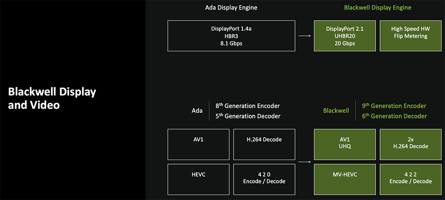Click the dark H.264 Decode box
Screen dimensions: 445x200
pyautogui.click(x=264, y=144)
